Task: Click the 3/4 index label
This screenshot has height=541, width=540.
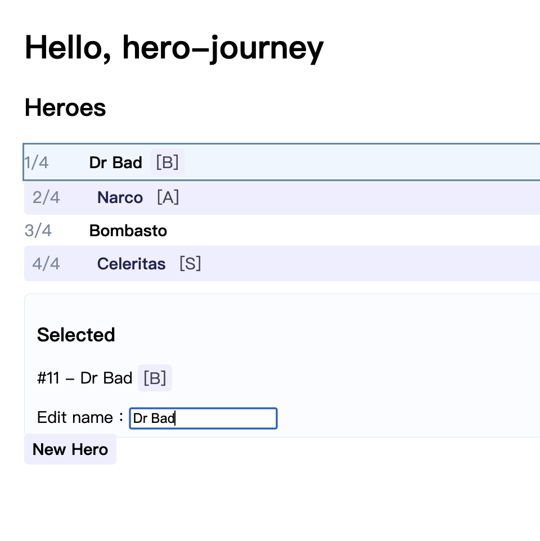Action: pos(38,231)
